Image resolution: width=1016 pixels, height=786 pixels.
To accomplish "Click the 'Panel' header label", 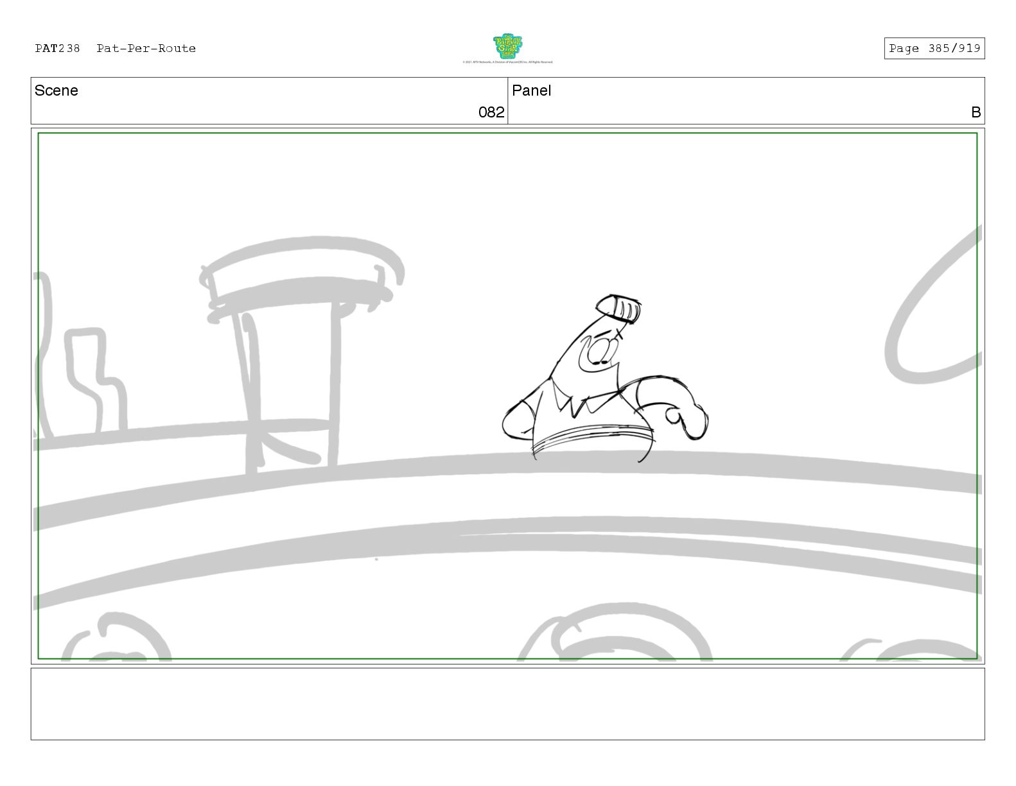I will point(532,90).
